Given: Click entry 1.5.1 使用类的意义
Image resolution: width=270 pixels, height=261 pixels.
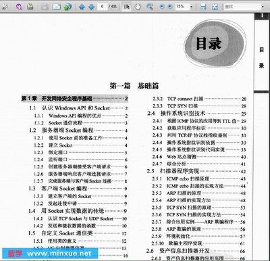Looking at the screenshot, I should (x=80, y=241).
